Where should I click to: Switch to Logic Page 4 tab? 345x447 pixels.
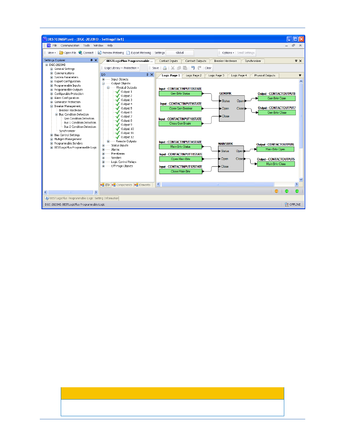[239, 75]
